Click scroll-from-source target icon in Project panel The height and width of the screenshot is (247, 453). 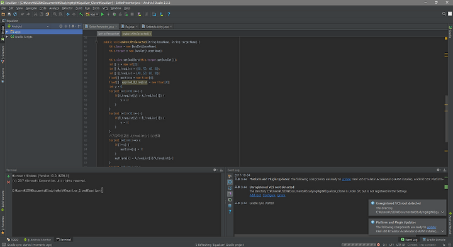tap(60, 26)
